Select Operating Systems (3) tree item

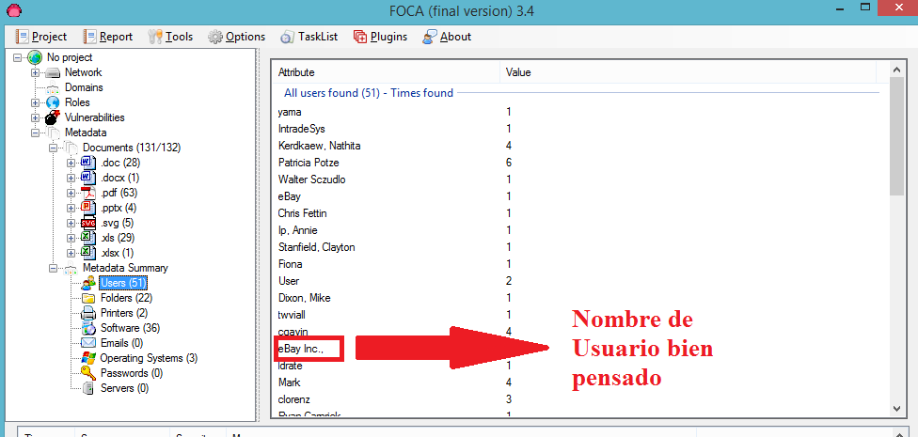149,358
